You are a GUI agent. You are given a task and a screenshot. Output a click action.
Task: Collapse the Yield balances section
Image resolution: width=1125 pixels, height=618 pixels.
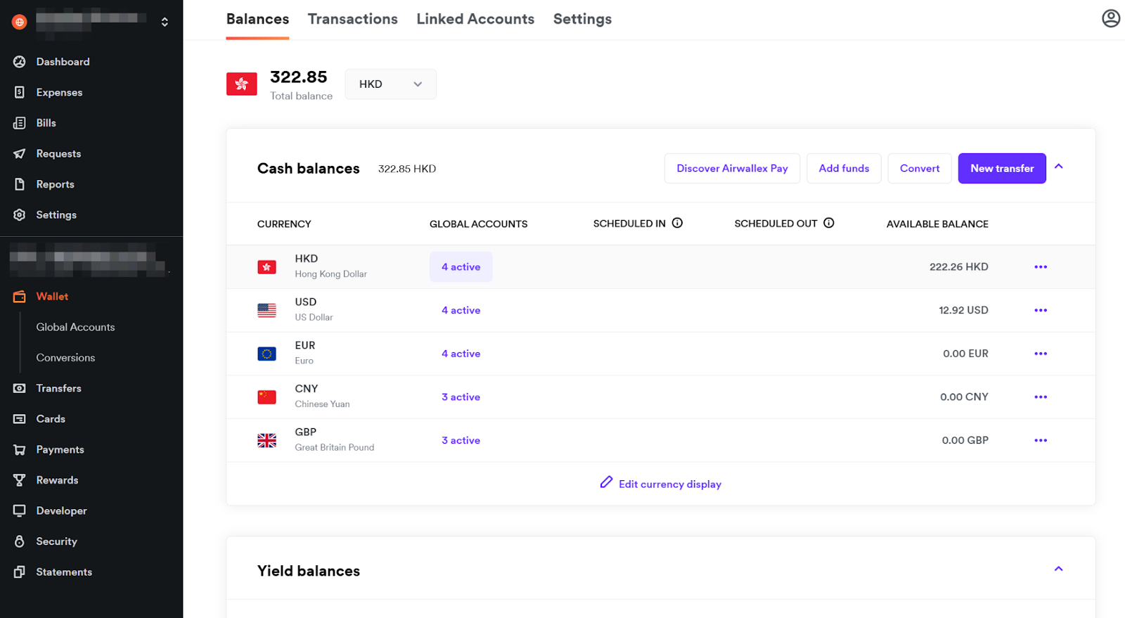(1058, 569)
